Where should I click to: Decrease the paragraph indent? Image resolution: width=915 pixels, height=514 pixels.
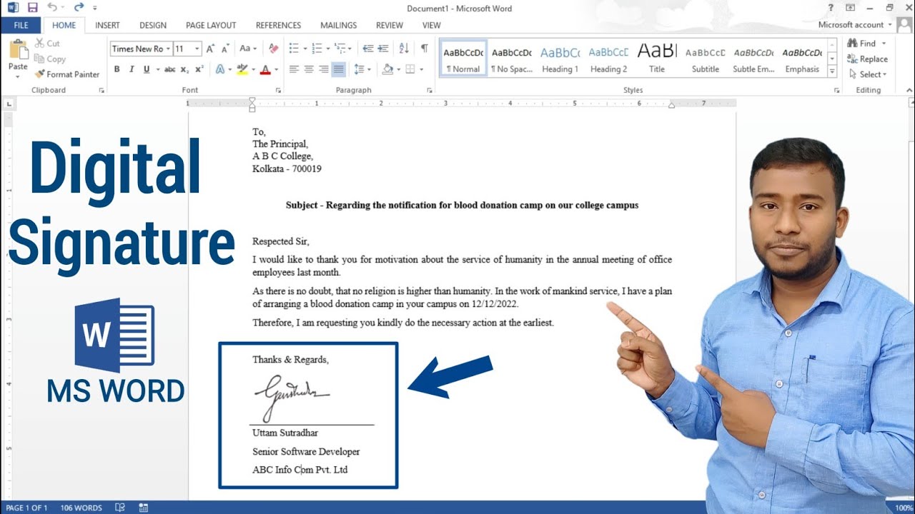pyautogui.click(x=368, y=49)
